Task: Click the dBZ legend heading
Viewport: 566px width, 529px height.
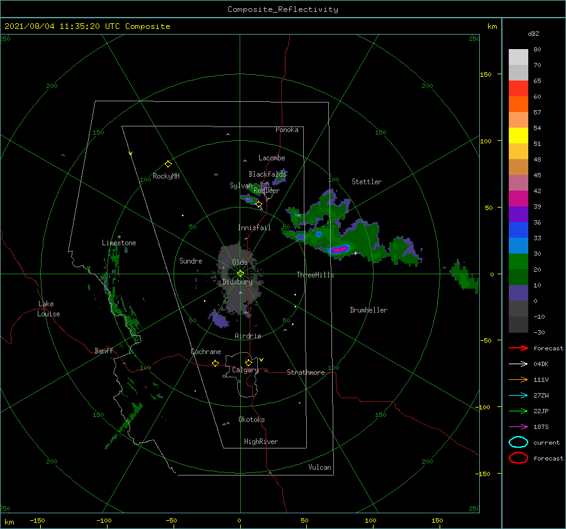Action: (533, 33)
